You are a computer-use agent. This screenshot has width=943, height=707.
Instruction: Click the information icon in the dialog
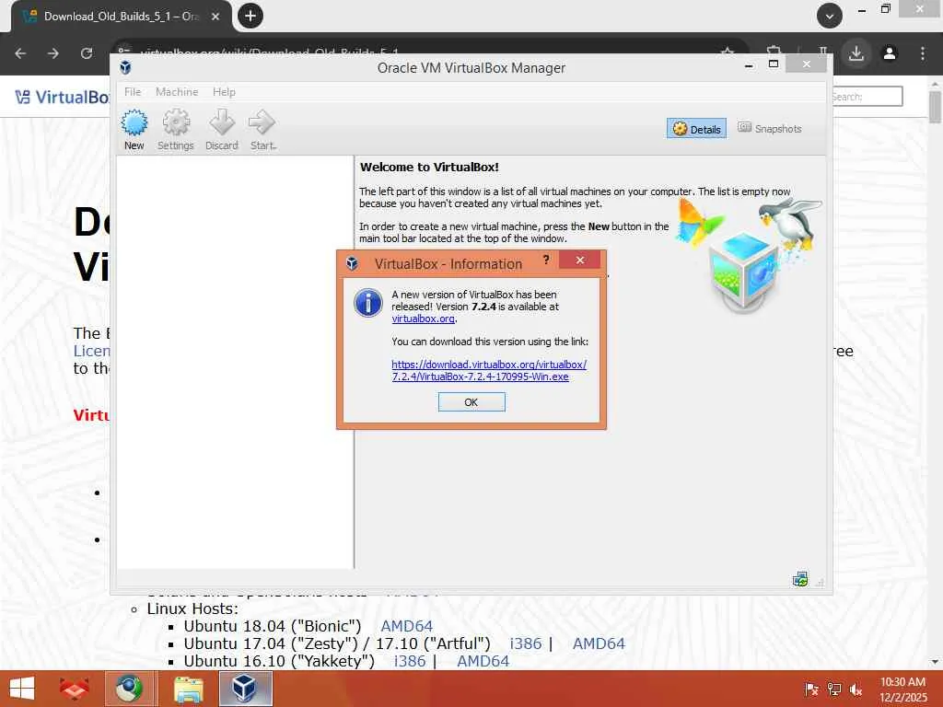coord(368,302)
